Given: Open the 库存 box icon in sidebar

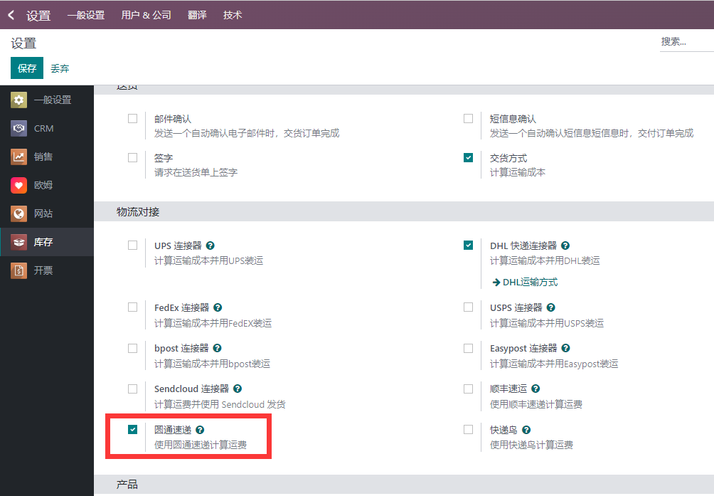Looking at the screenshot, I should (x=18, y=242).
